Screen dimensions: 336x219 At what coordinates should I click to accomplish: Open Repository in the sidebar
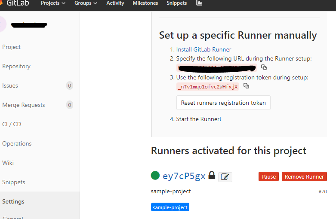point(16,66)
